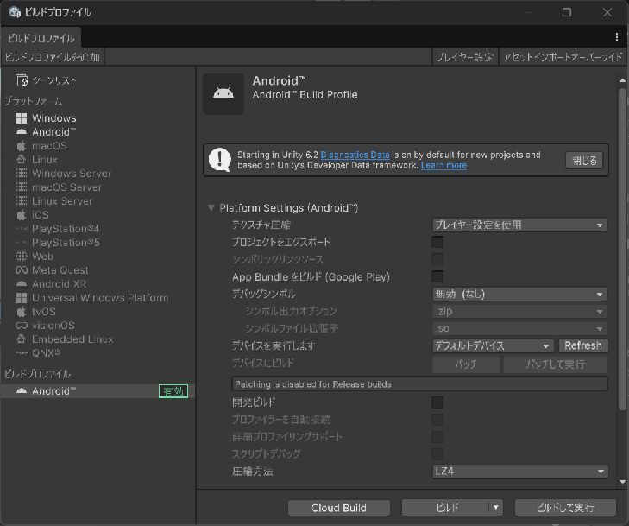Image resolution: width=629 pixels, height=526 pixels.
Task: Click the Android XR icon
Action: [22, 284]
